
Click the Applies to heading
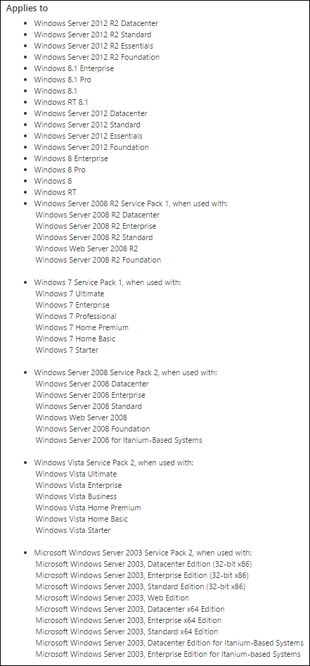point(27,8)
